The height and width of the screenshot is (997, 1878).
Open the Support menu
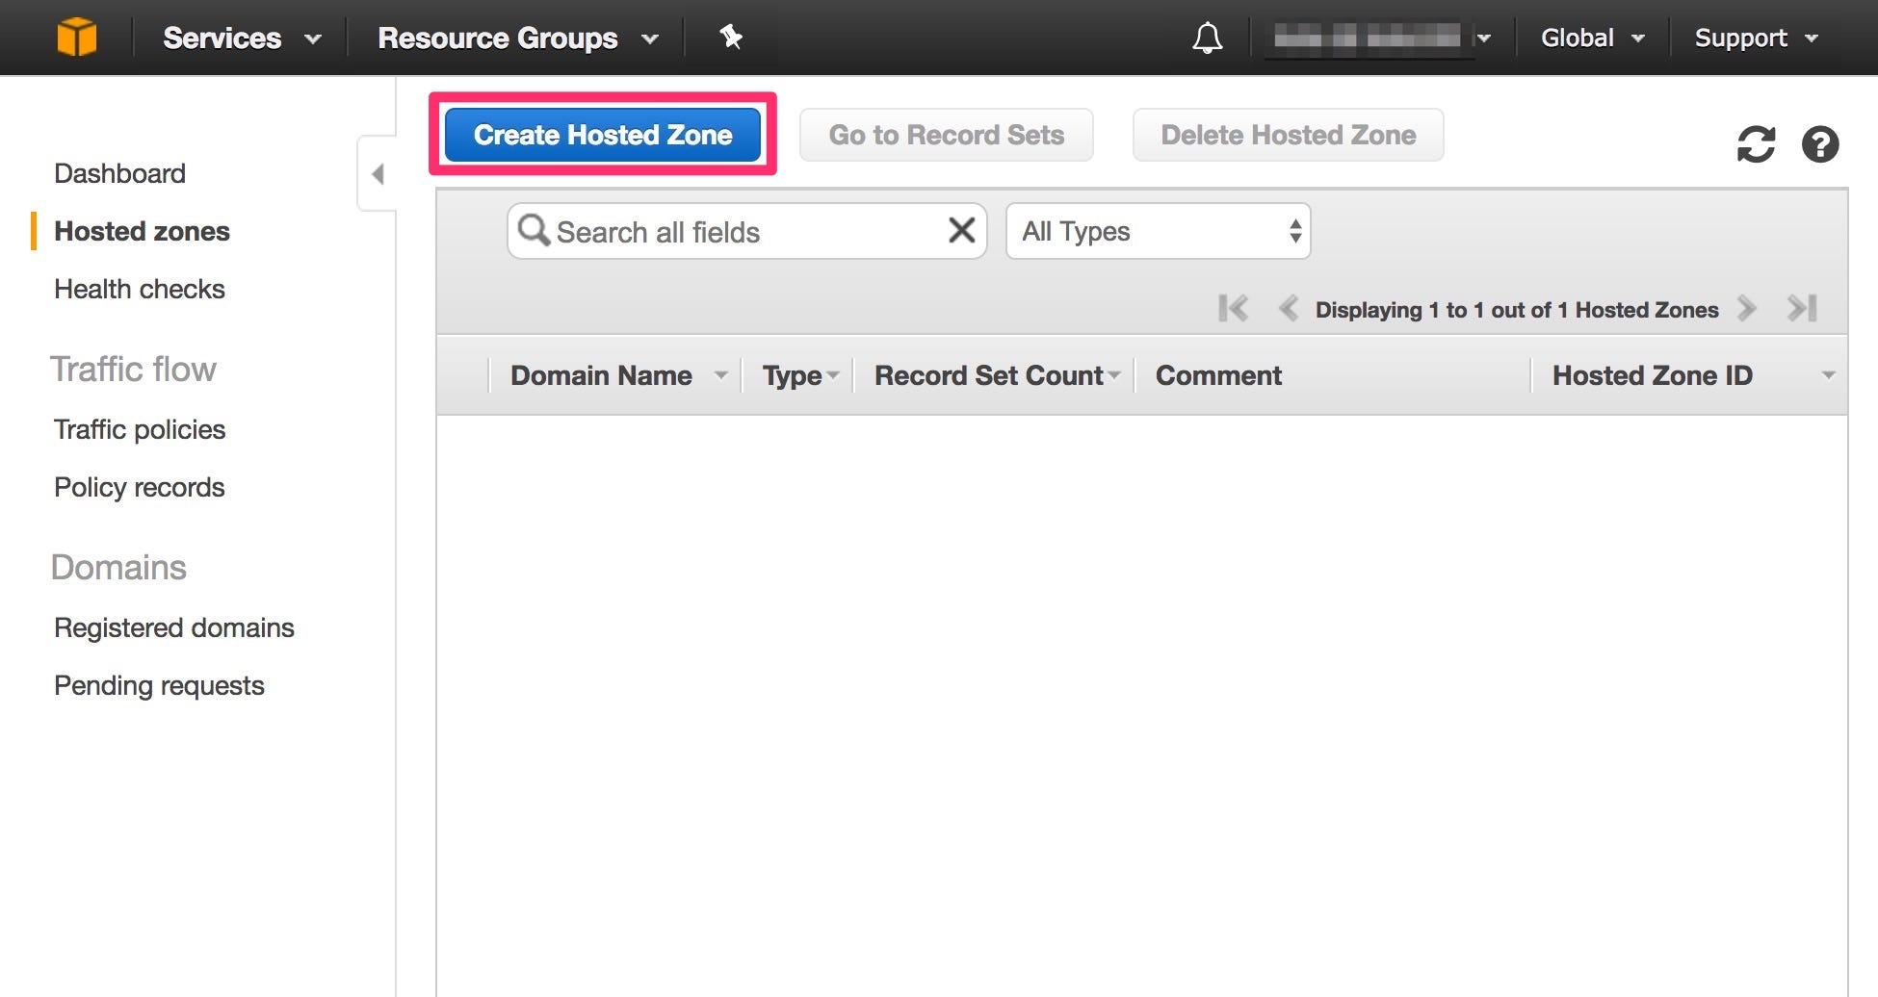click(x=1757, y=38)
